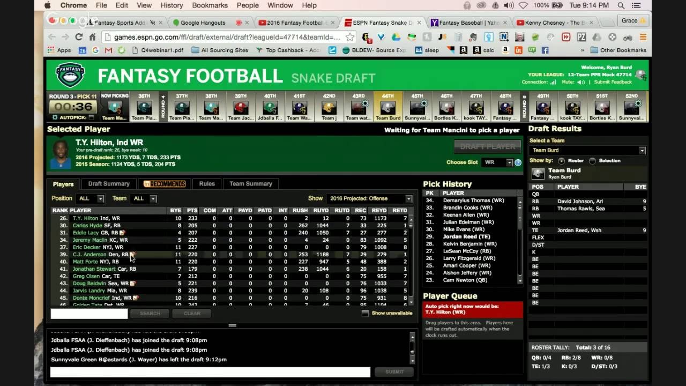Click the chat log scrollbar
Image resolution: width=686 pixels, height=386 pixels.
(x=412, y=348)
